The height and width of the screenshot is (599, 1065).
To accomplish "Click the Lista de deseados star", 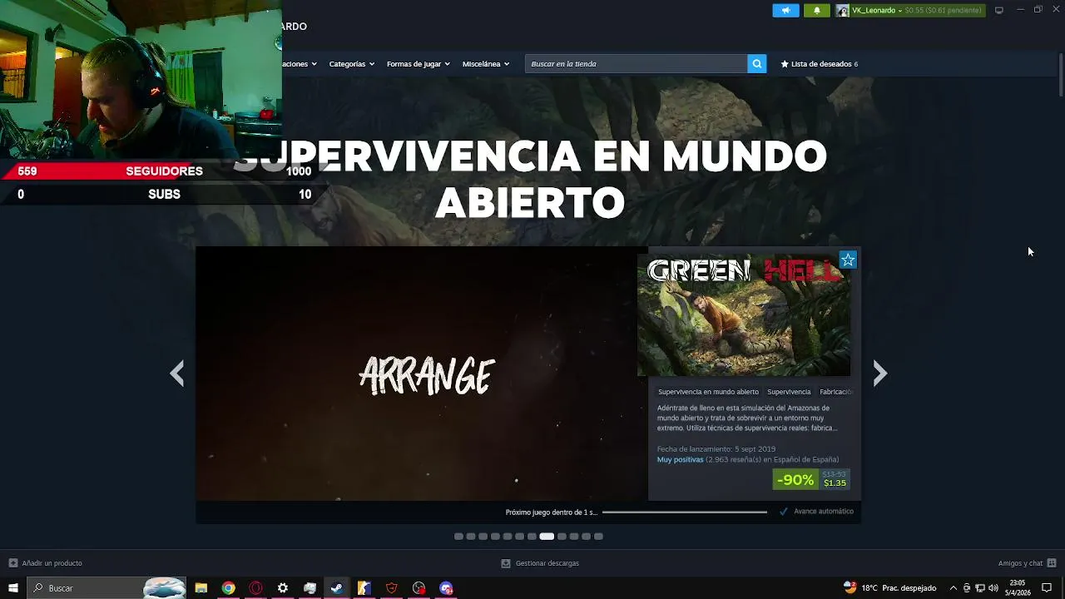I will tap(785, 64).
